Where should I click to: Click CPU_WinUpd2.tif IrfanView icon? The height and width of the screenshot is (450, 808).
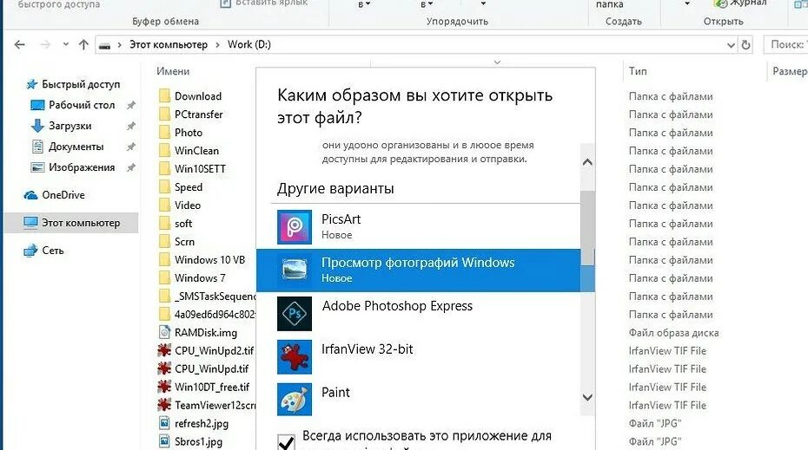[164, 351]
